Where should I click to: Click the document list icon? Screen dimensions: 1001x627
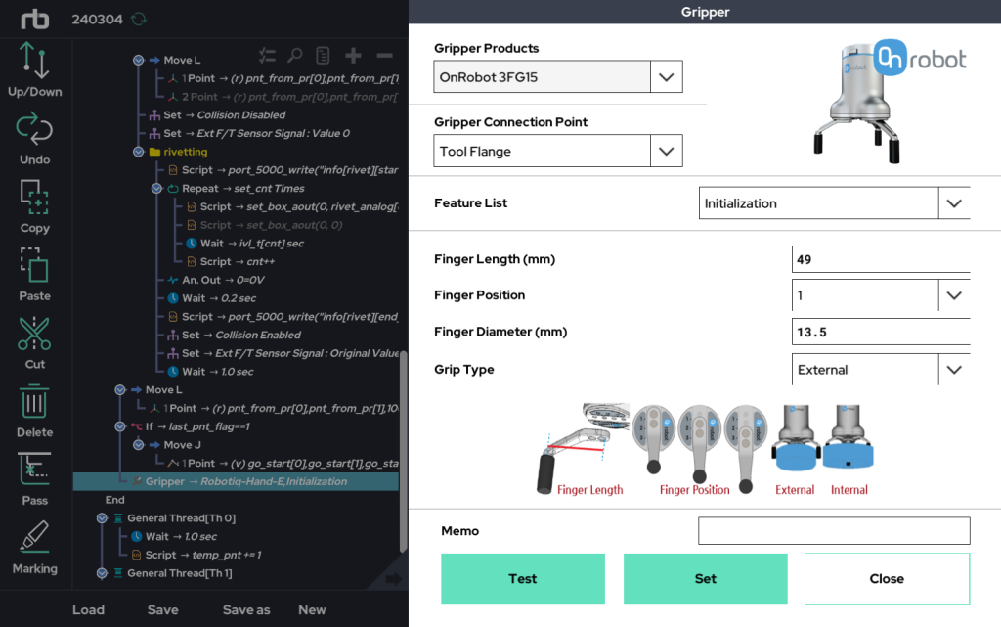323,56
